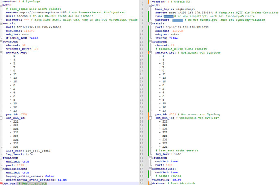Collapse the ext_pan_id list in left pane
The image size is (280, 185).
pos(2,118)
